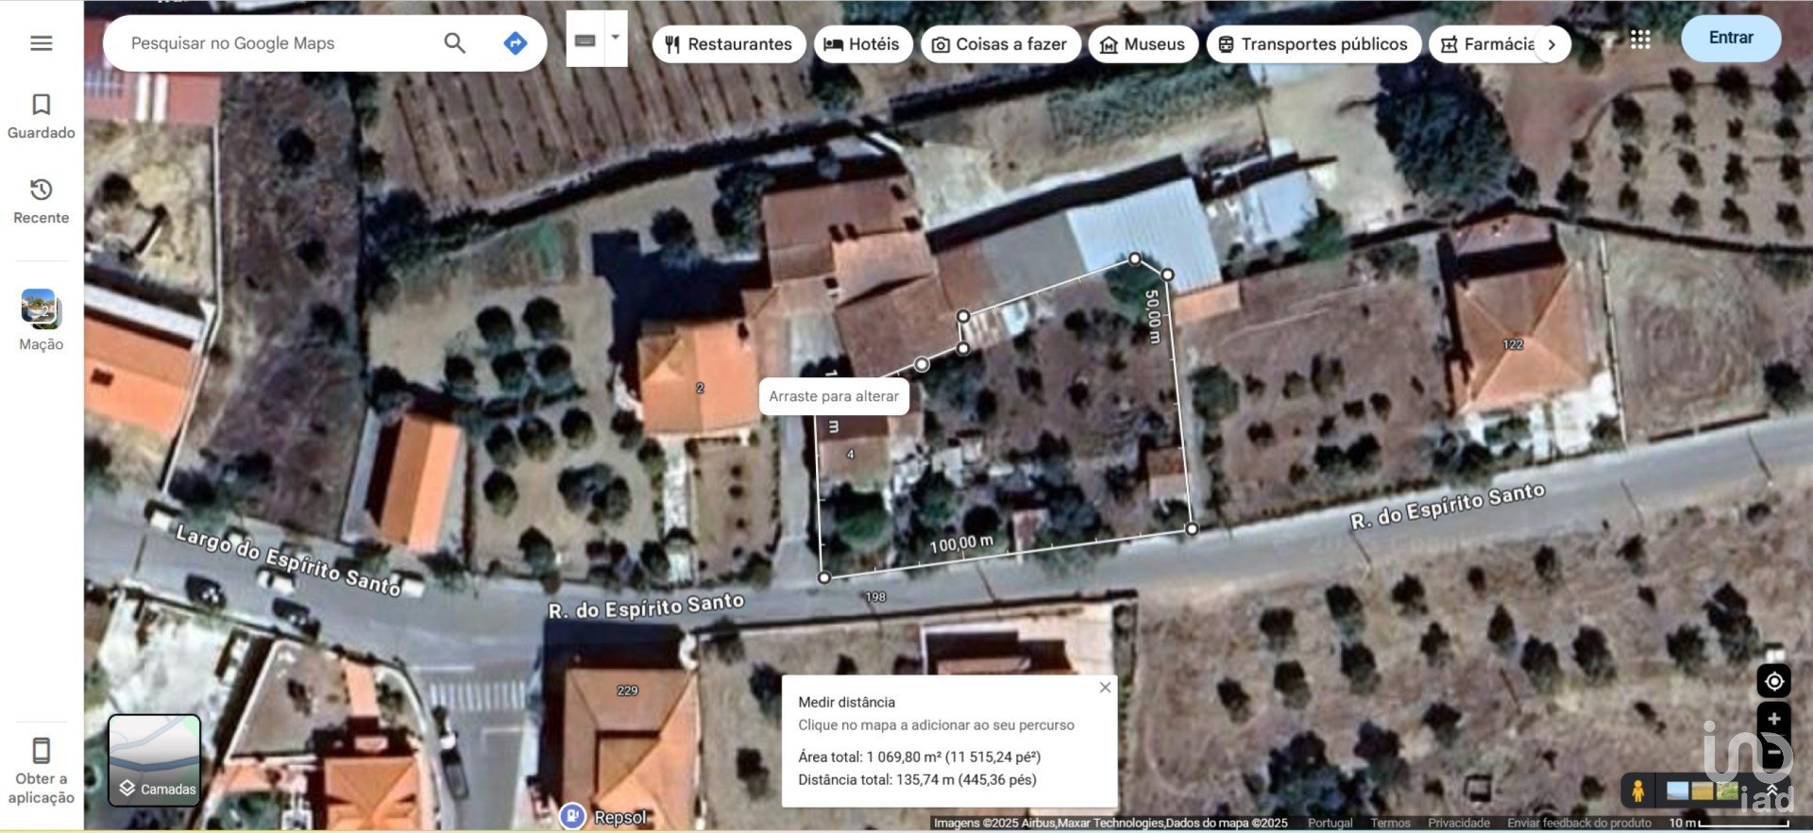Select the Street View pegman

(x=1638, y=790)
